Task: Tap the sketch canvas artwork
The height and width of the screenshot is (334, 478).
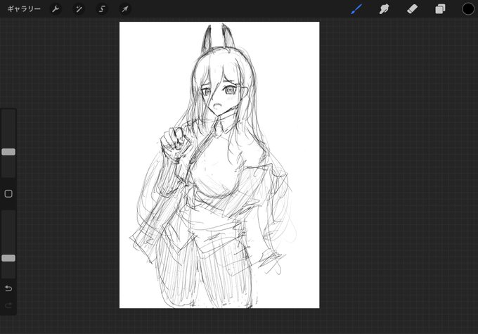Action: pos(219,165)
